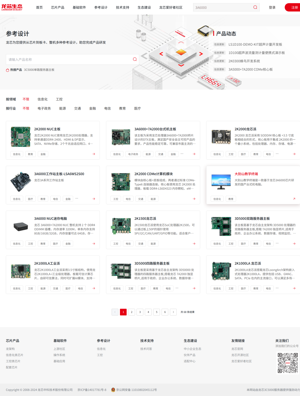
Task: Expand more tags on 3A6000+7A2000台式机主板 card
Action: pyautogui.click(x=182, y=154)
